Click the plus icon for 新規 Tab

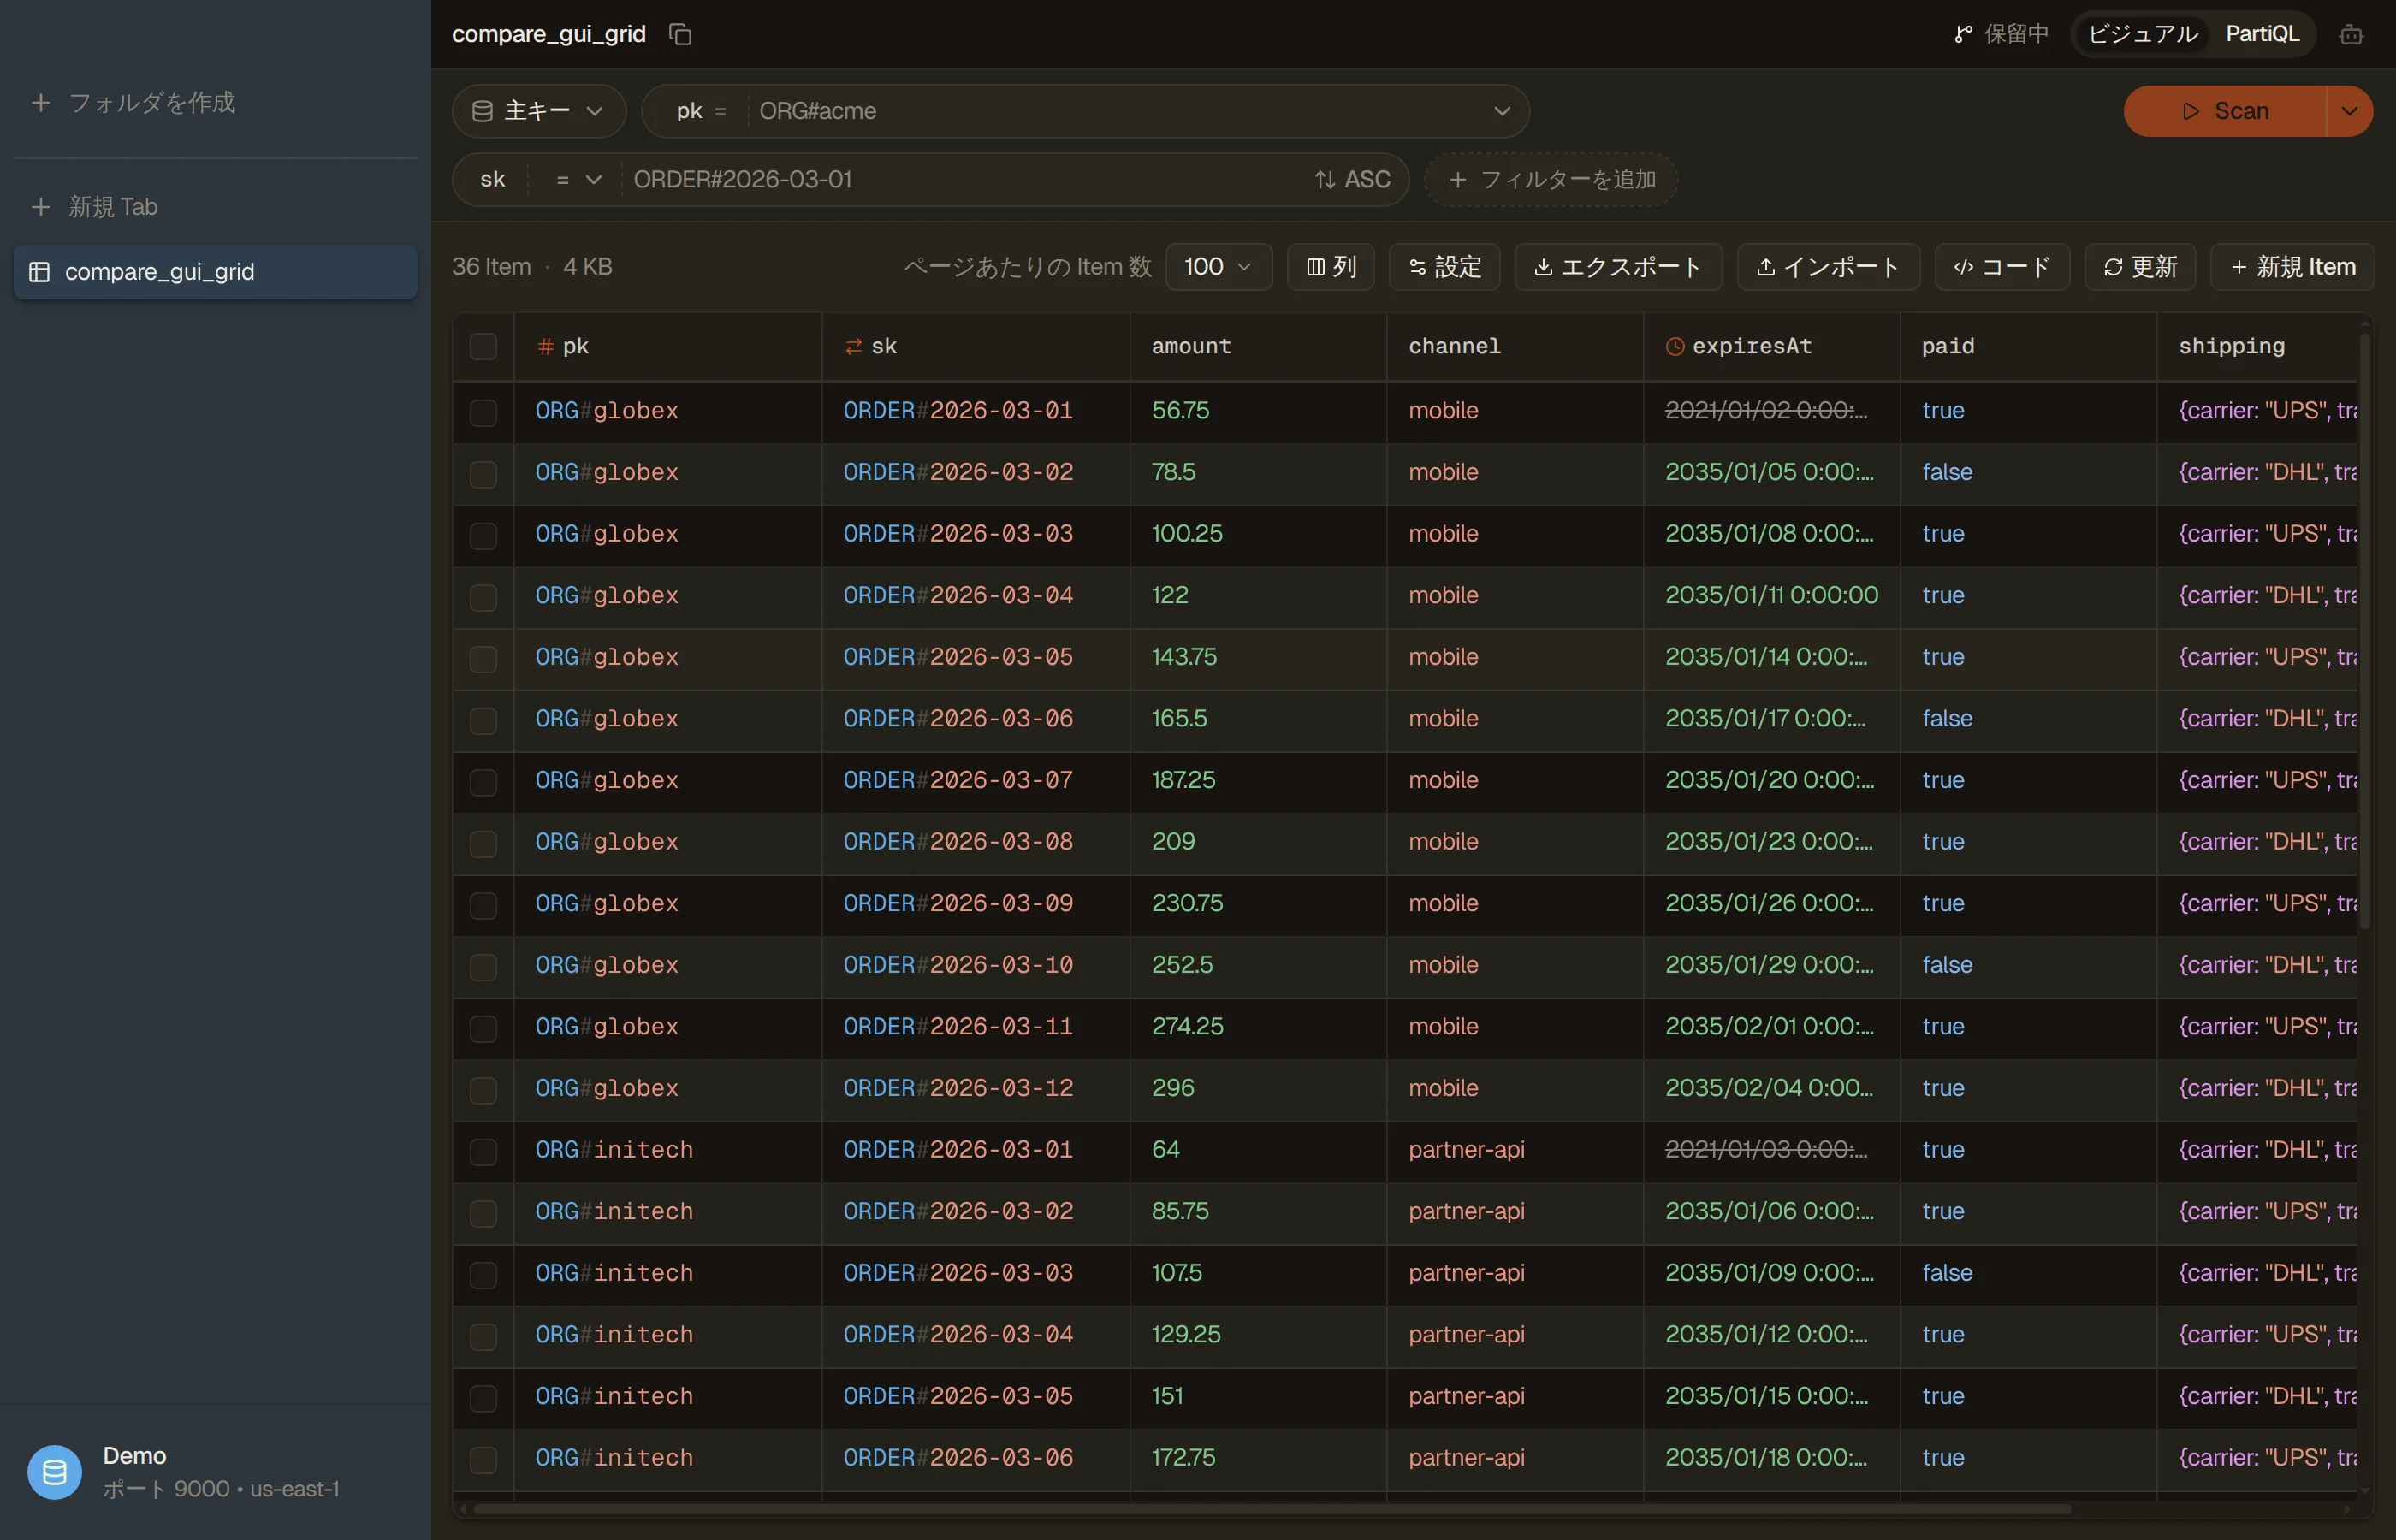coord(41,207)
